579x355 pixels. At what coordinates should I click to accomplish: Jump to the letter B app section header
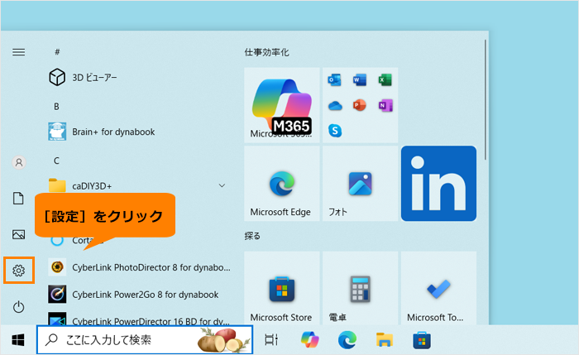[56, 106]
